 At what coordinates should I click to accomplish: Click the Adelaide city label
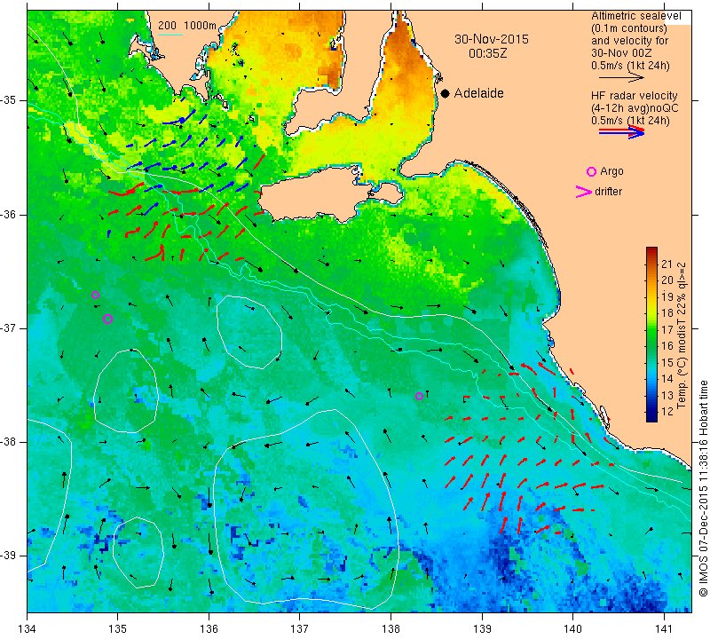479,93
